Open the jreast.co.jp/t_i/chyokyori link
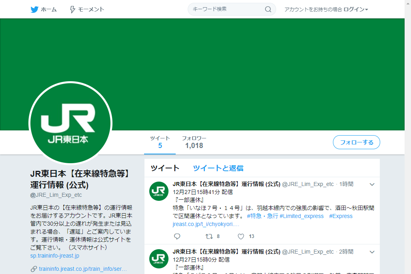411x274 pixels. tap(206, 224)
